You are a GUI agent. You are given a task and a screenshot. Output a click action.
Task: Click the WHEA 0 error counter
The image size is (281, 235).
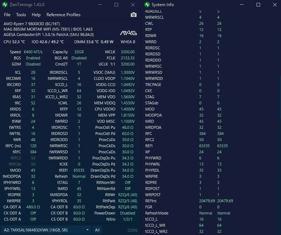coord(128,42)
